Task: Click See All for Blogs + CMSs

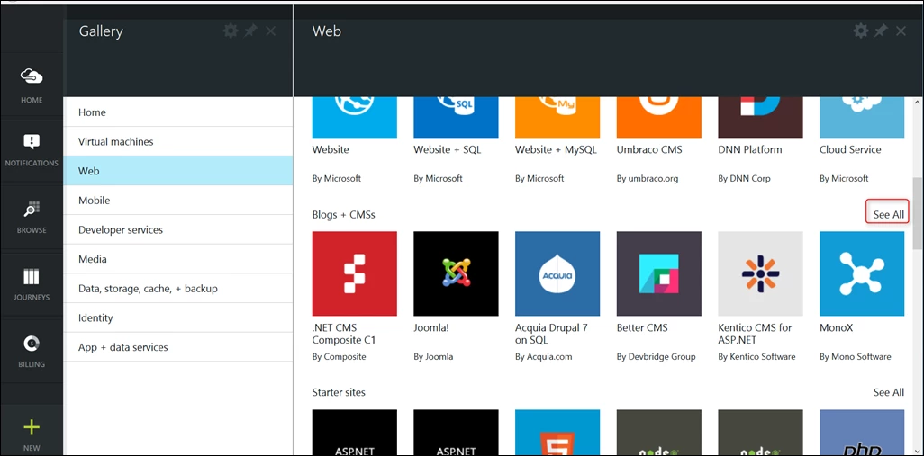Action: (888, 215)
